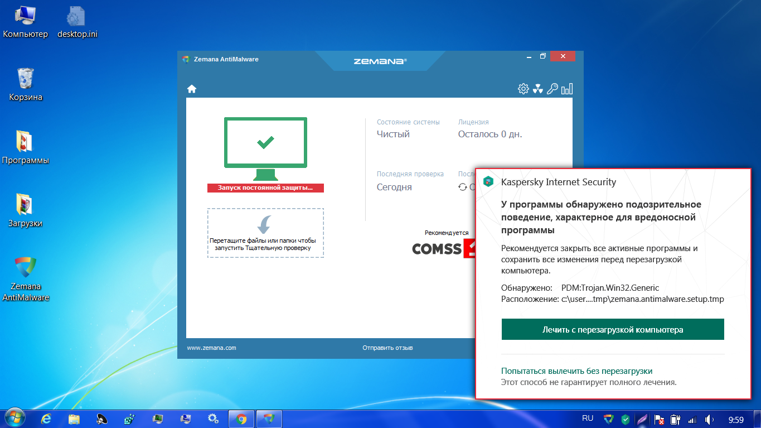Switch to Chrome in taskbar
The height and width of the screenshot is (428, 761).
[241, 418]
